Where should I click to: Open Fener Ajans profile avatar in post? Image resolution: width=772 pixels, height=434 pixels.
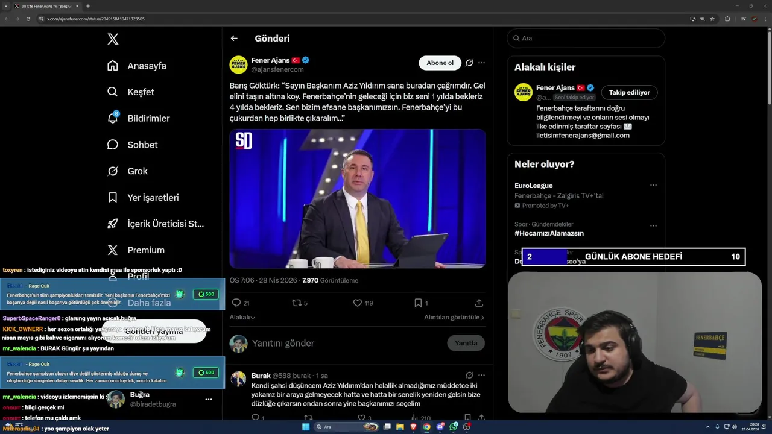click(238, 64)
